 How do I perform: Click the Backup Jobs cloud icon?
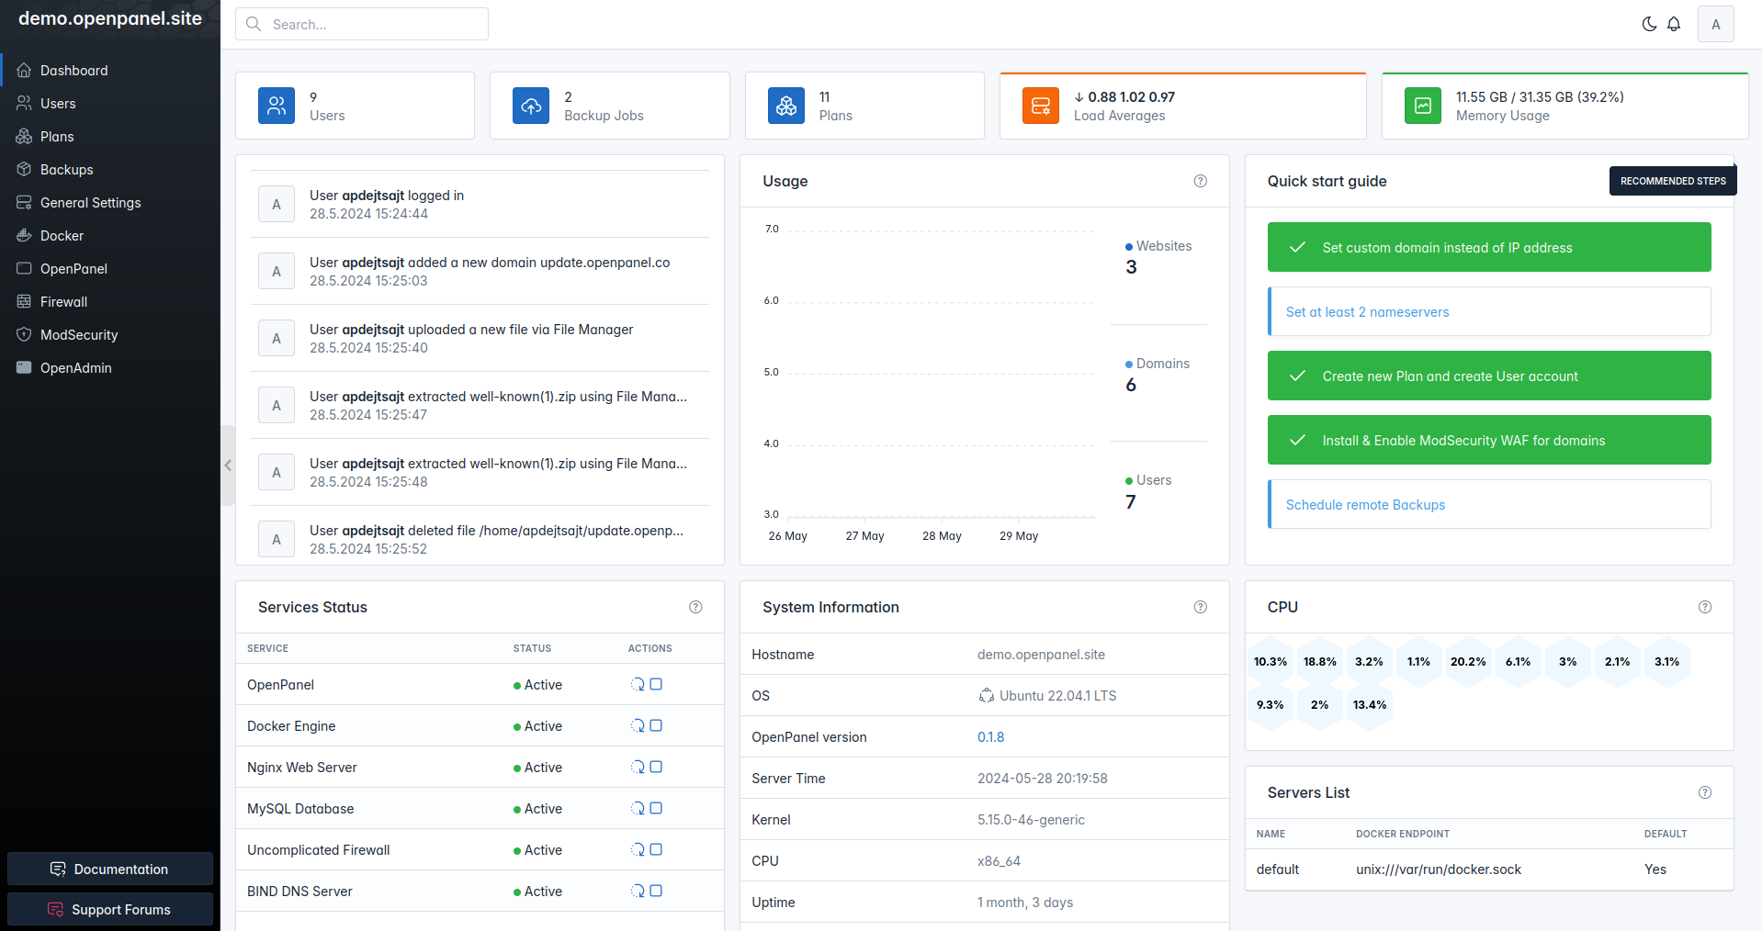pos(531,106)
